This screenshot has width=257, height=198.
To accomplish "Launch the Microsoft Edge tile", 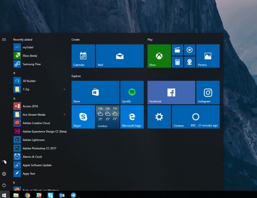I will pos(132,117).
